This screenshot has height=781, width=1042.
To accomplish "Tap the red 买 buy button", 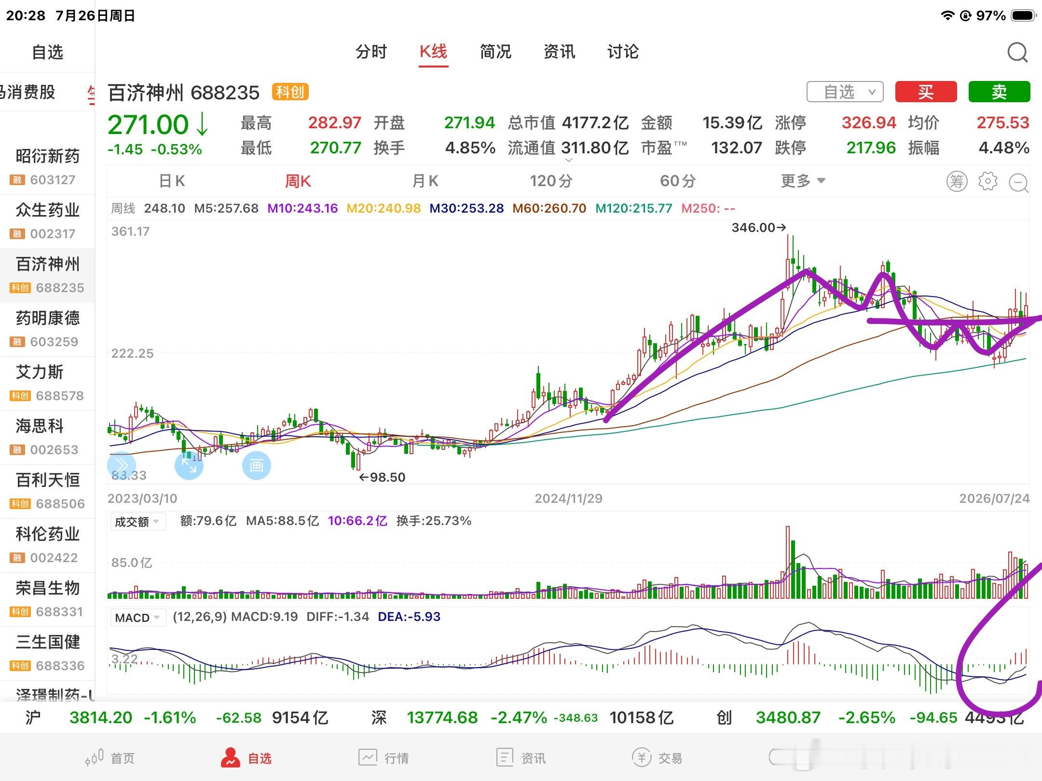I will (926, 92).
